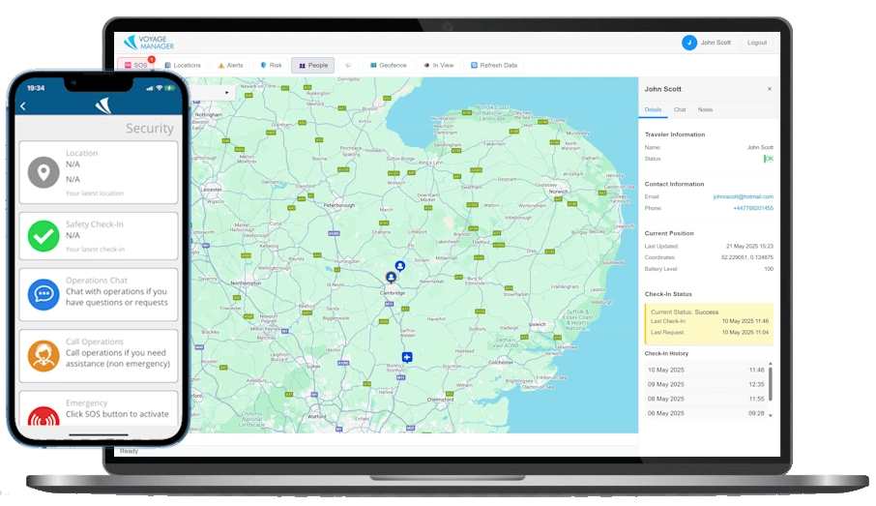Open the Operations Chat card text
Viewport: 876px width, 506px height.
116,297
